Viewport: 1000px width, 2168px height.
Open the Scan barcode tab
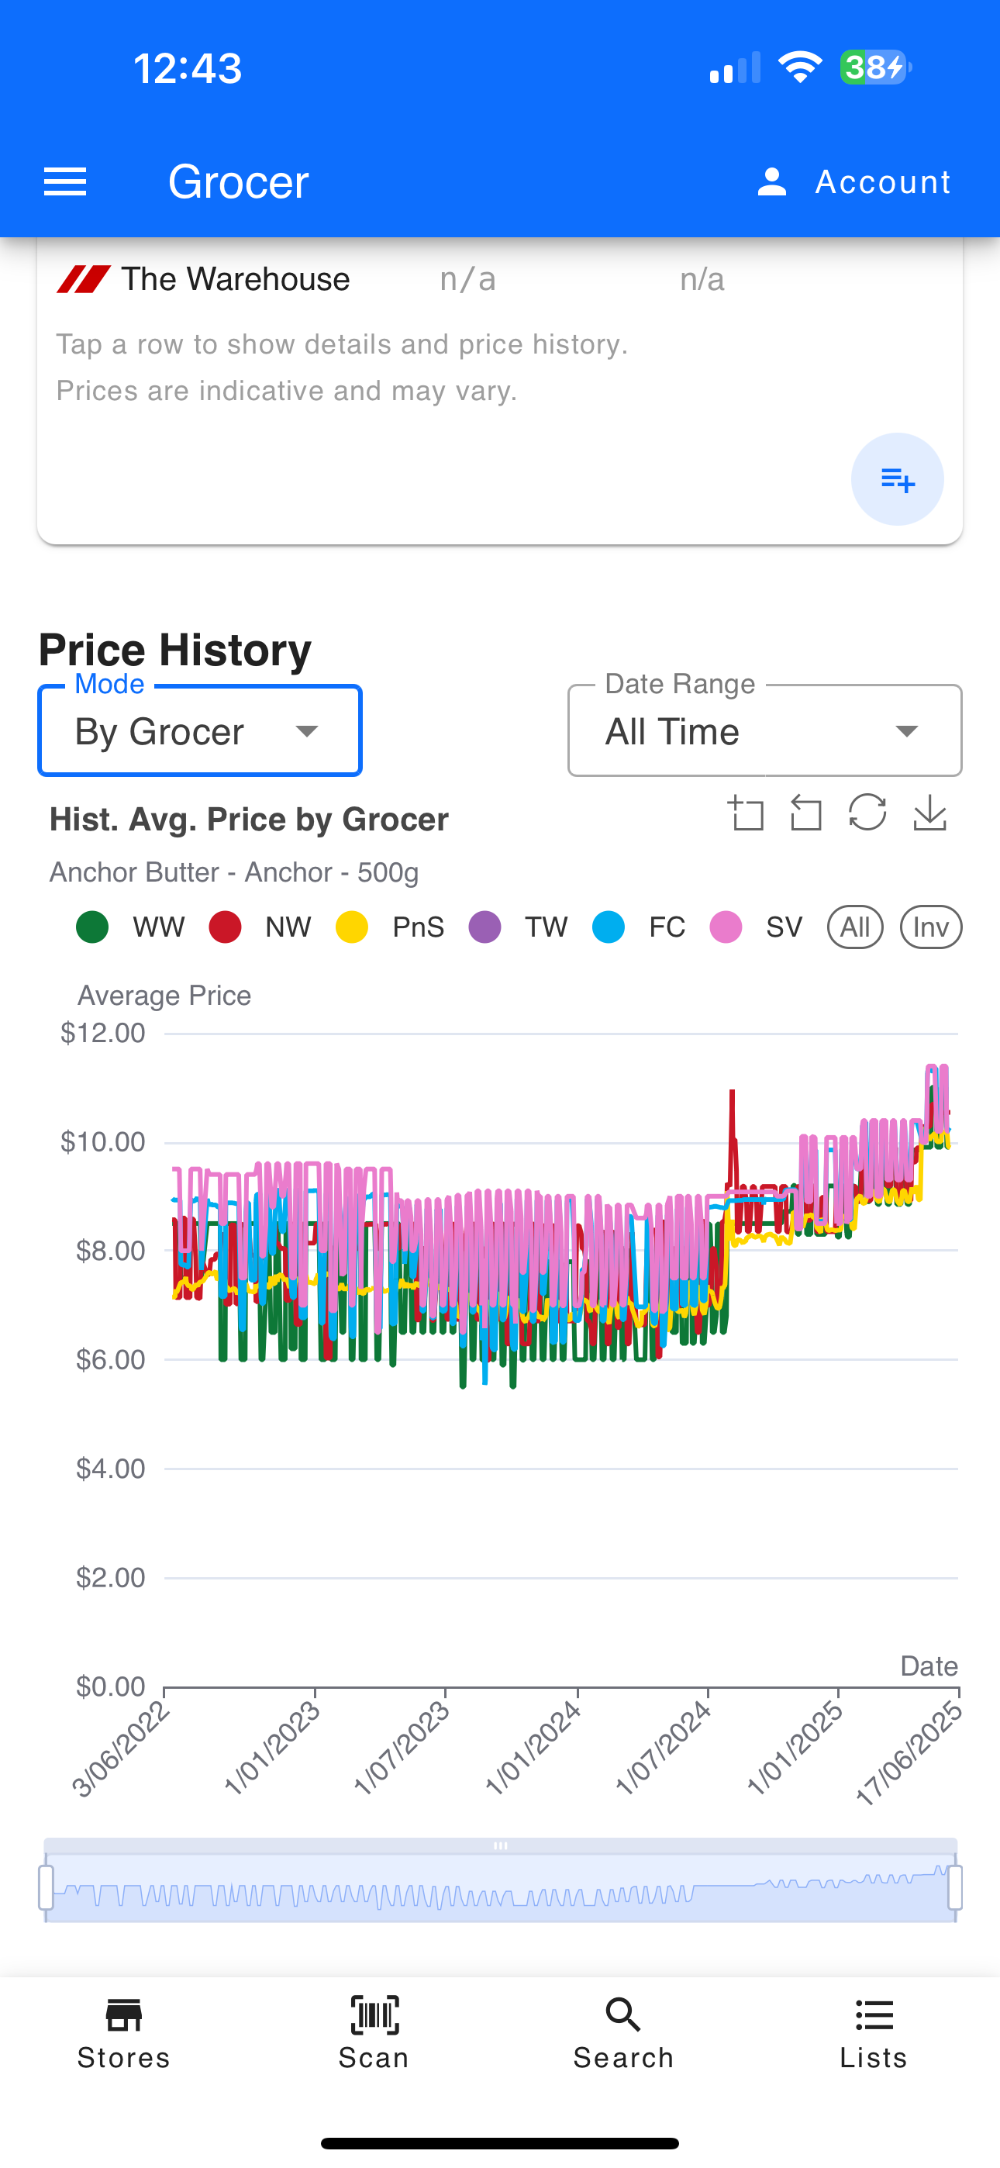(x=374, y=2032)
